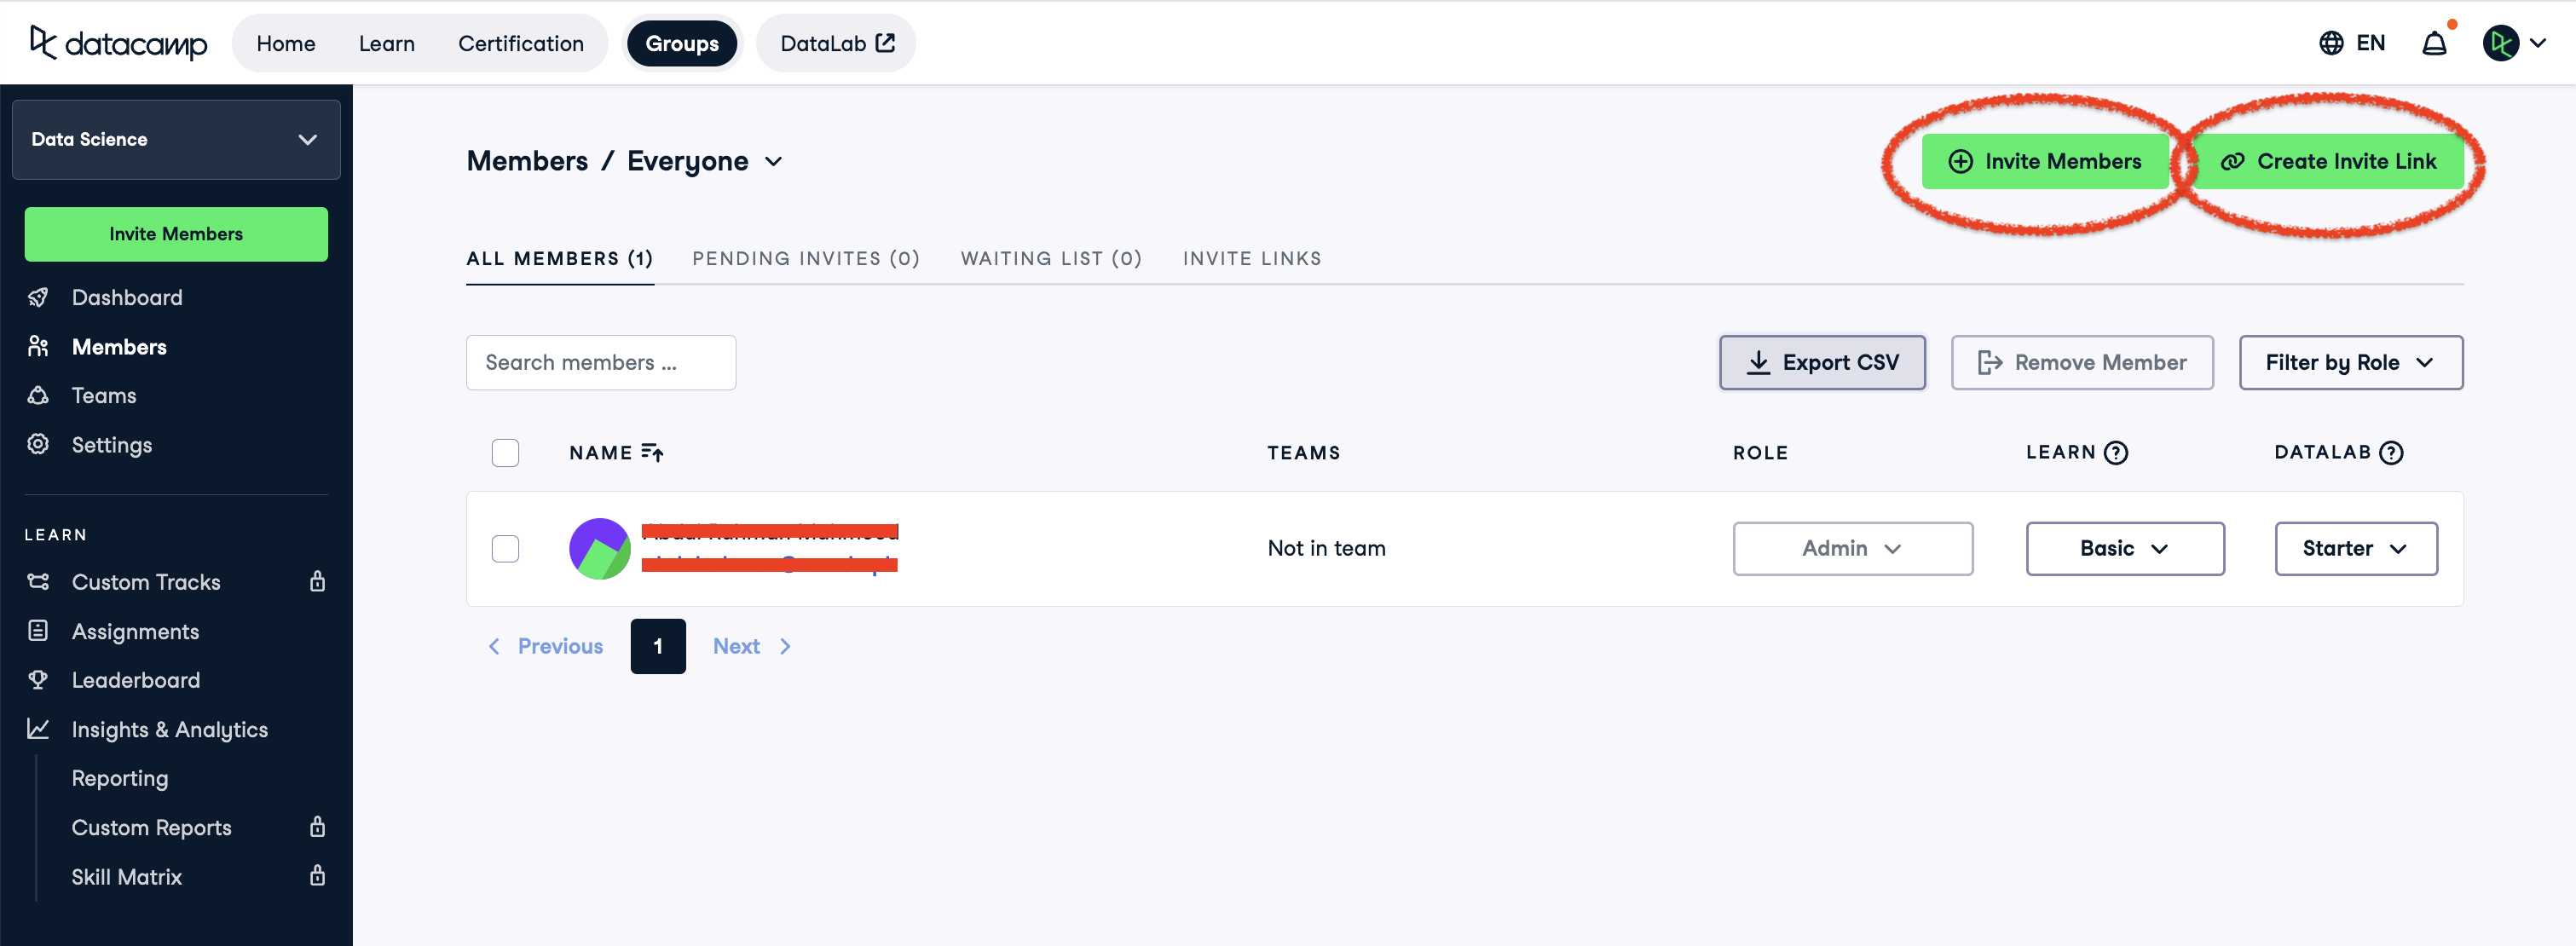The height and width of the screenshot is (946, 2576).
Task: Select the member row checkbox
Action: point(505,548)
